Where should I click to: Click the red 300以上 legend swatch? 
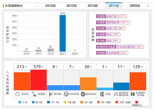point(136,102)
